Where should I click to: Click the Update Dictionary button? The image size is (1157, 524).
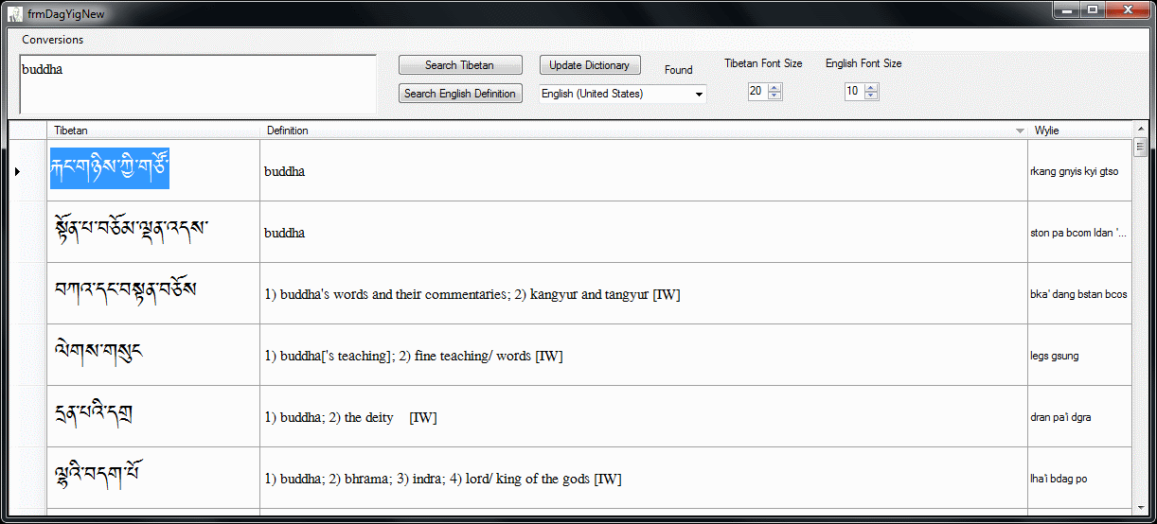590,65
